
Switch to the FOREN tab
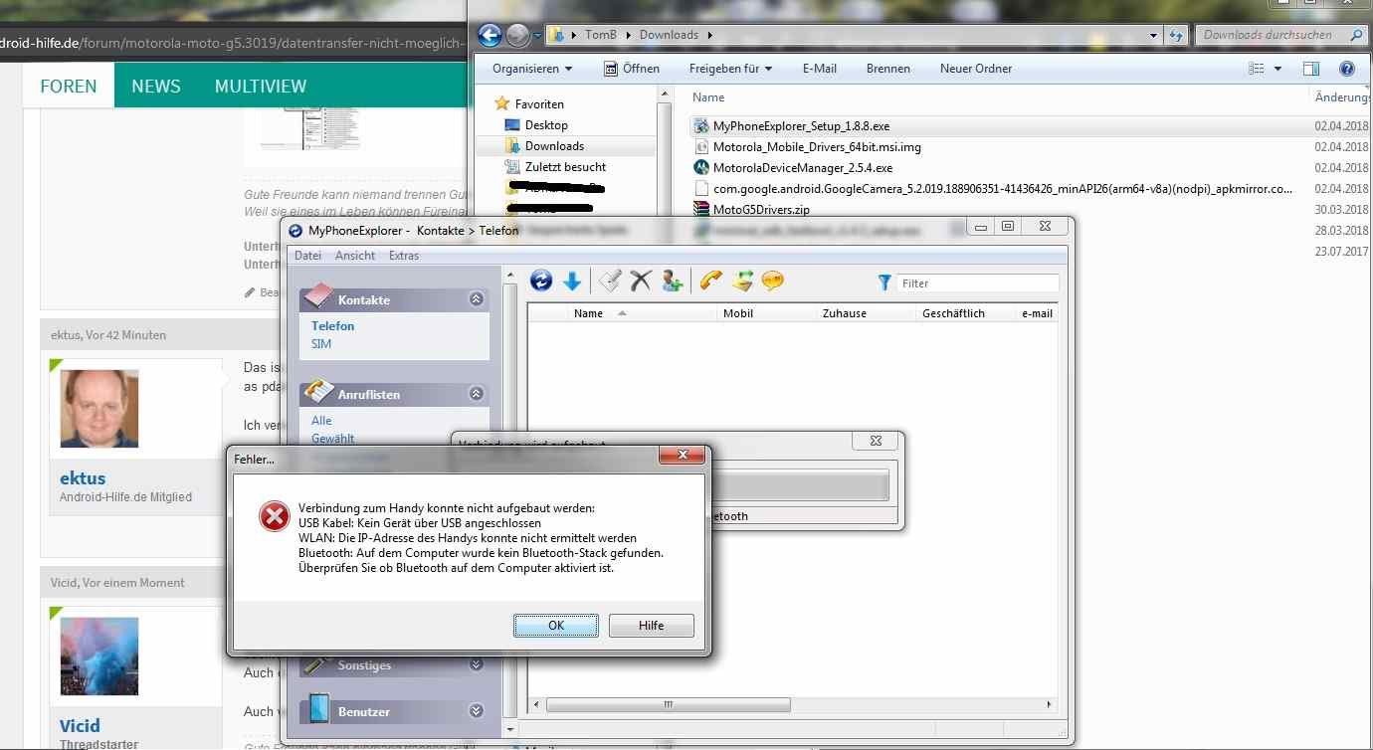(x=69, y=86)
